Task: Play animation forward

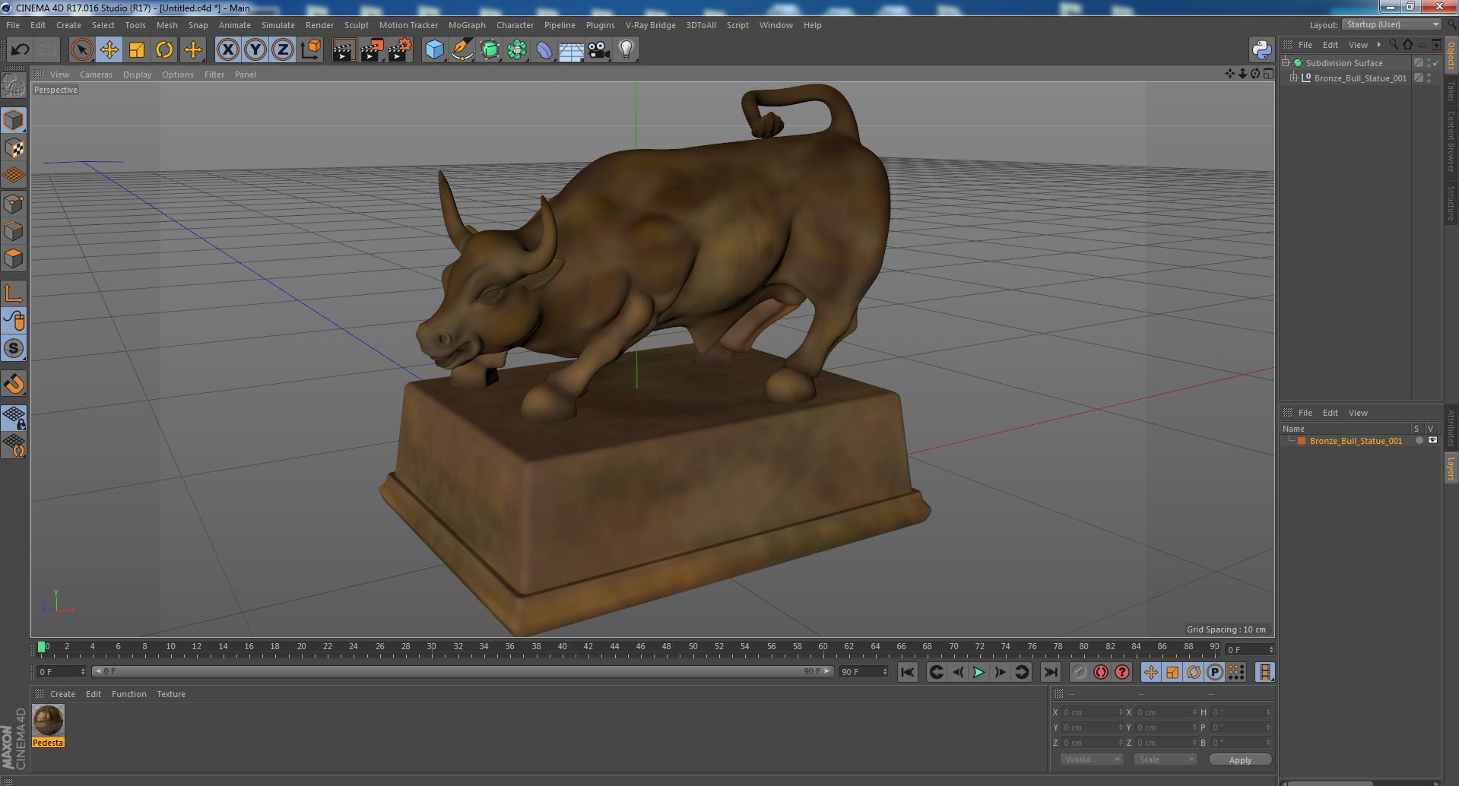Action: pos(978,672)
